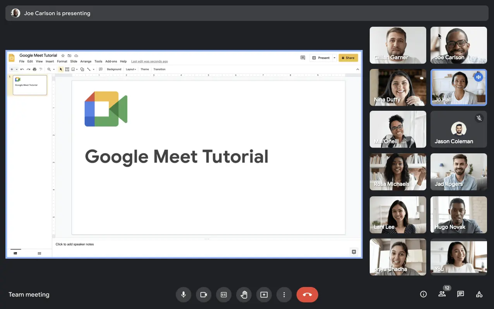Image resolution: width=494 pixels, height=309 pixels.
Task: Redo the action in Slides toolbar
Action: click(x=28, y=69)
